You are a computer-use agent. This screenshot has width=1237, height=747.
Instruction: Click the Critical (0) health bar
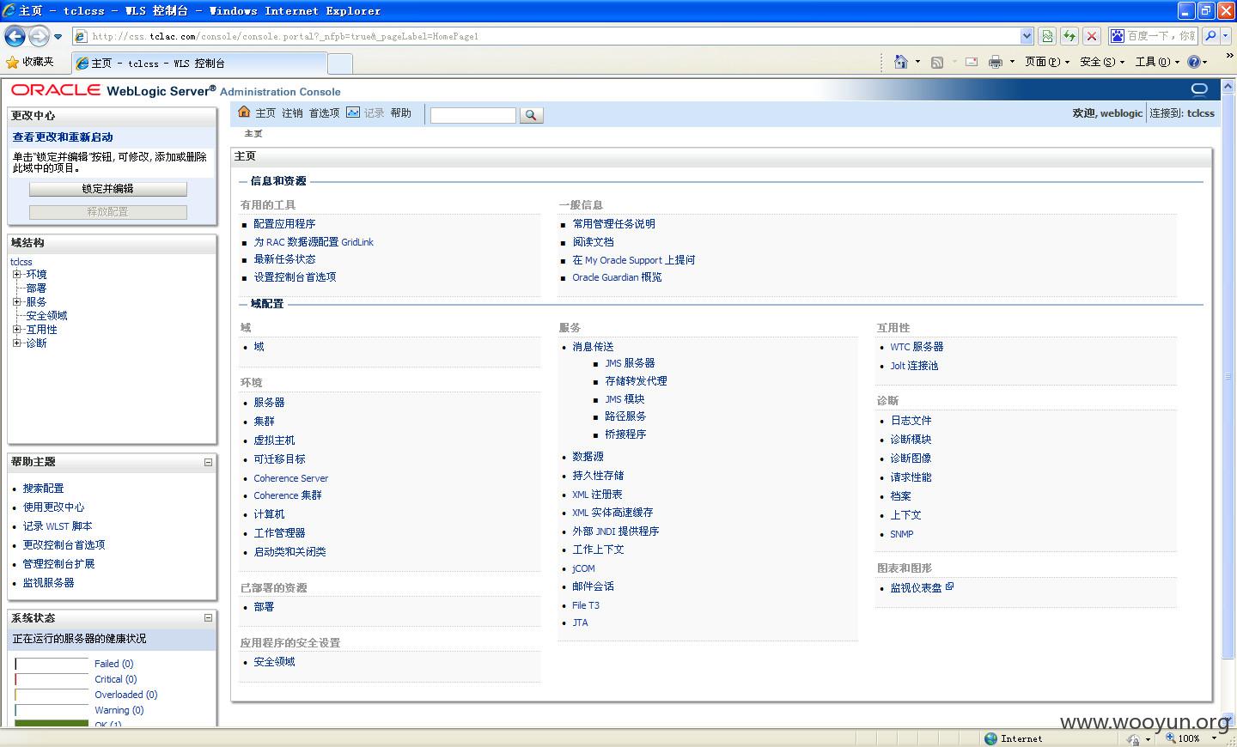pos(52,679)
